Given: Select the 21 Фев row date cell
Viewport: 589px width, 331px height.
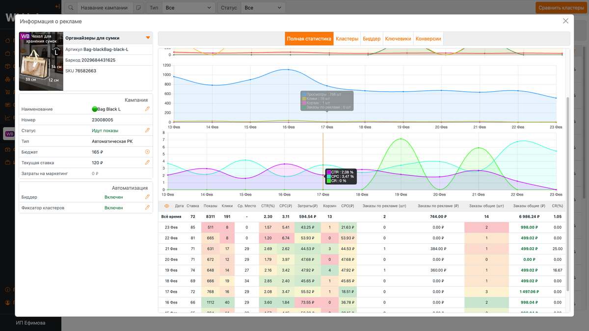Looking at the screenshot, I should (x=171, y=249).
